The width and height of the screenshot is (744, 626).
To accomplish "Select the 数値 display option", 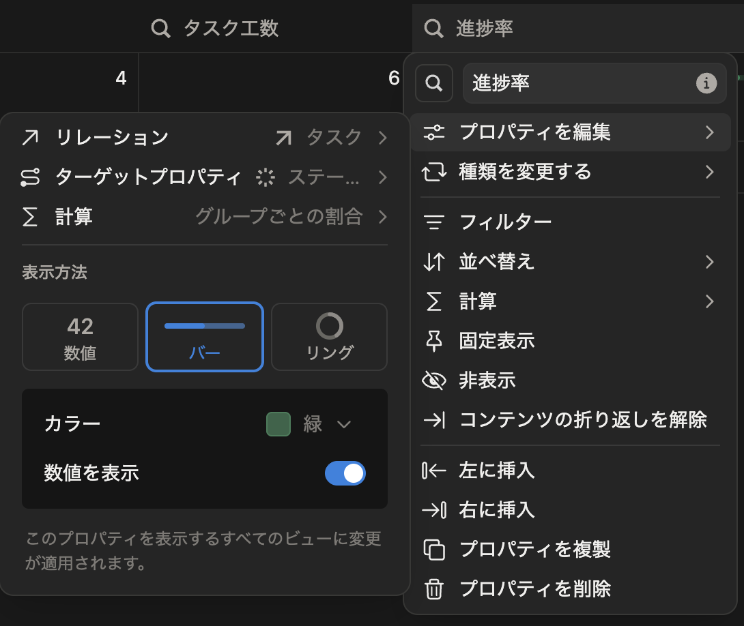I will coord(80,337).
